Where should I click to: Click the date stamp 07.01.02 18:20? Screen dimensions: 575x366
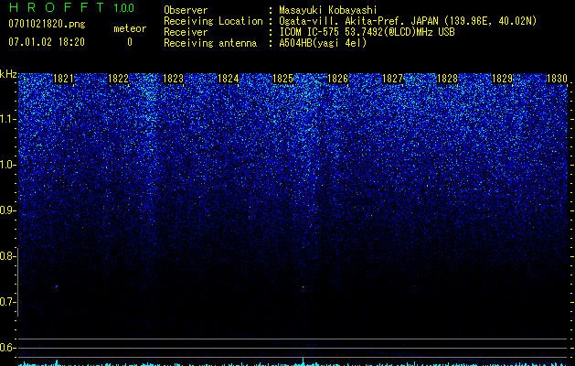47,42
